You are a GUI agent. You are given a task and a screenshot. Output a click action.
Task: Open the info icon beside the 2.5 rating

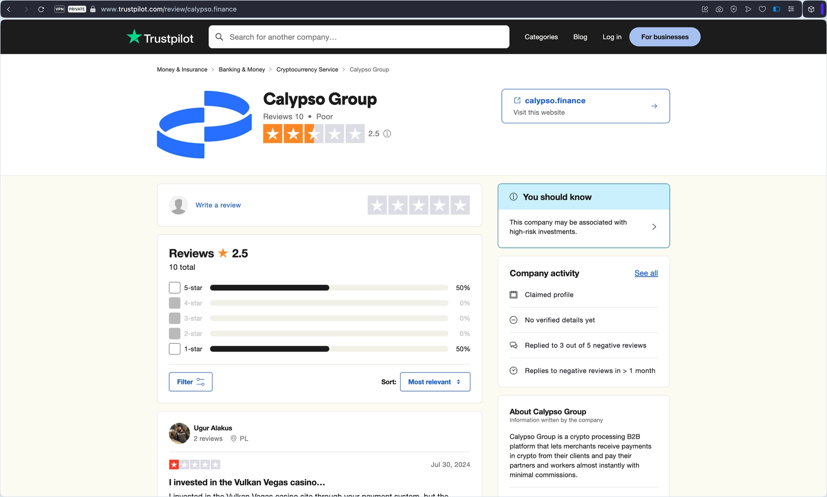(387, 134)
